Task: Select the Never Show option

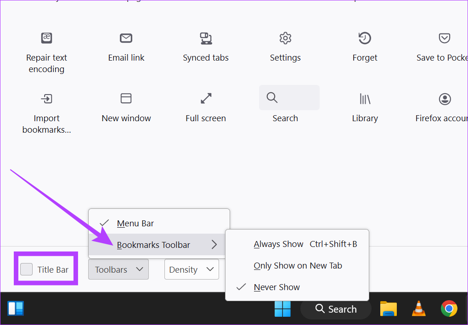Action: pos(276,287)
